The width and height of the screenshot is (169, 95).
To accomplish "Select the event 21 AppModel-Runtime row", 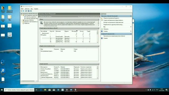I will [67, 40].
